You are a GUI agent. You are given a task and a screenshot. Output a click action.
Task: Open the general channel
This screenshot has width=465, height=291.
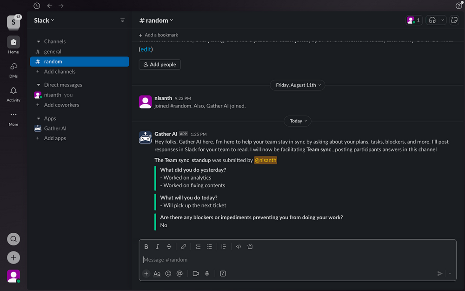(80, 51)
